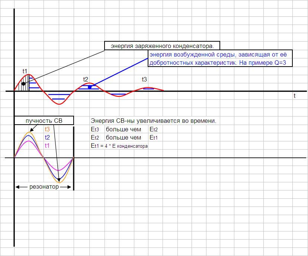Click the blue dot under t2
308x256 pixels.
point(90,87)
